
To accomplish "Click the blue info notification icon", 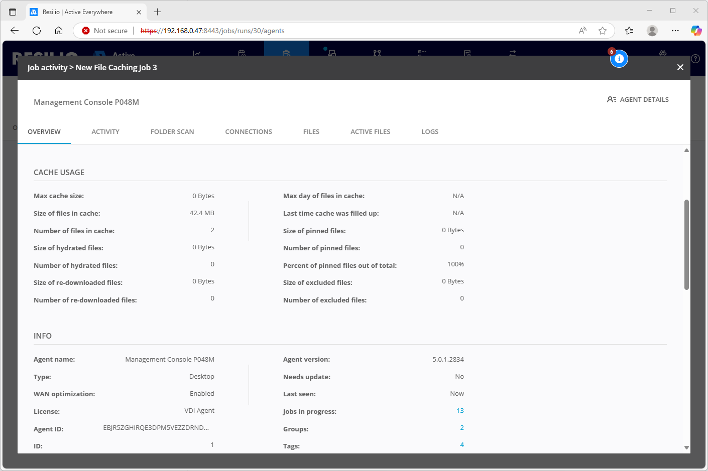I will coord(619,59).
